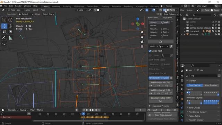This screenshot has width=222, height=125.
Task: Open the Pose Options dropdown
Action: click(x=171, y=14)
